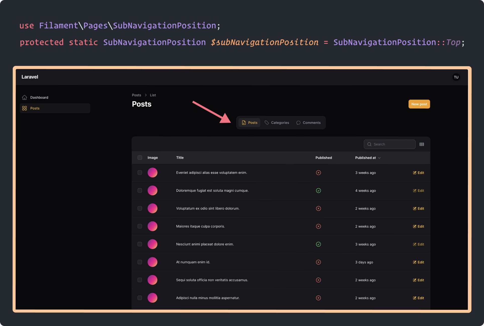The height and width of the screenshot is (326, 484).
Task: Click the breadcrumb chevron between Posts and List
Action: click(x=146, y=95)
